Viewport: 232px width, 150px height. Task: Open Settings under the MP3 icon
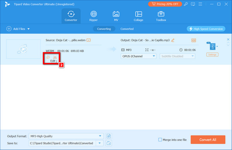coord(212,55)
